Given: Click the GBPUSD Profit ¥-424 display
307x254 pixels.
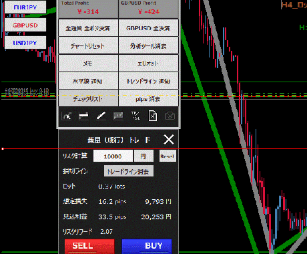Looking at the screenshot, I should [148, 9].
